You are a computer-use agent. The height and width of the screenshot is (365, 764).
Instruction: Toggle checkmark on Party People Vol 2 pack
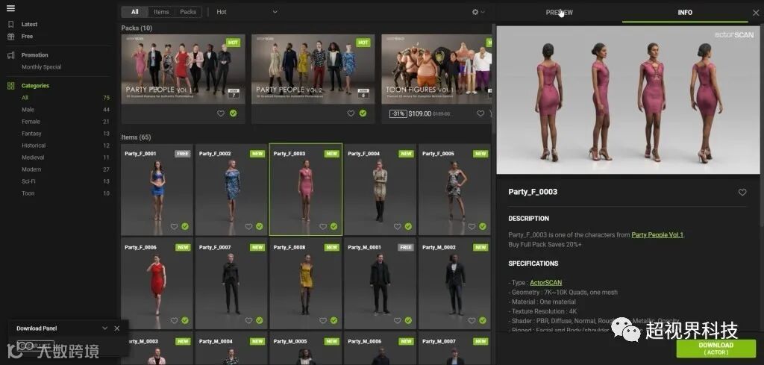(x=363, y=113)
